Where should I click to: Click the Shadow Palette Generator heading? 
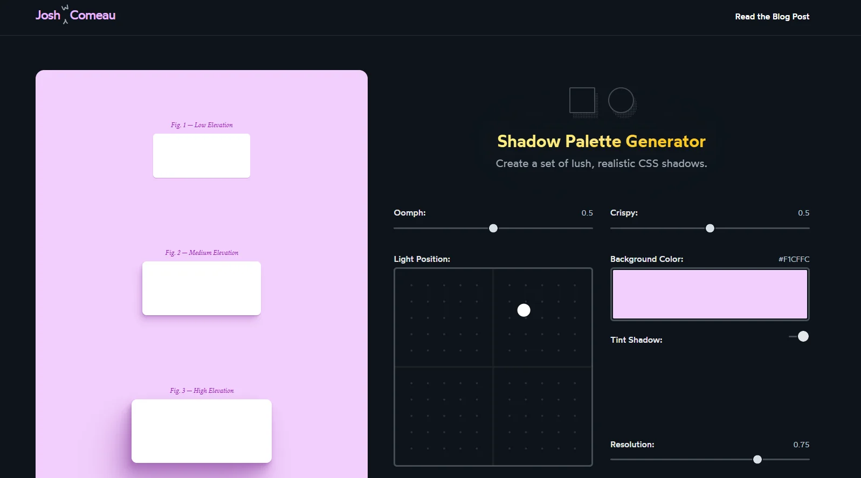pos(601,141)
